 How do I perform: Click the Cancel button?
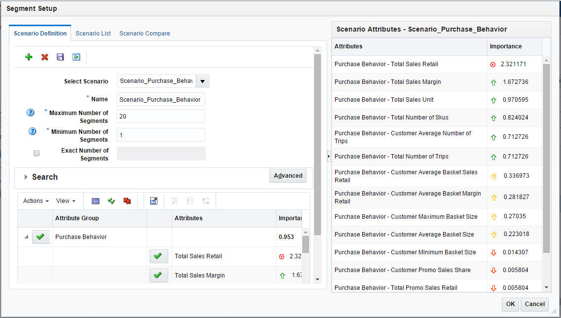click(x=534, y=304)
